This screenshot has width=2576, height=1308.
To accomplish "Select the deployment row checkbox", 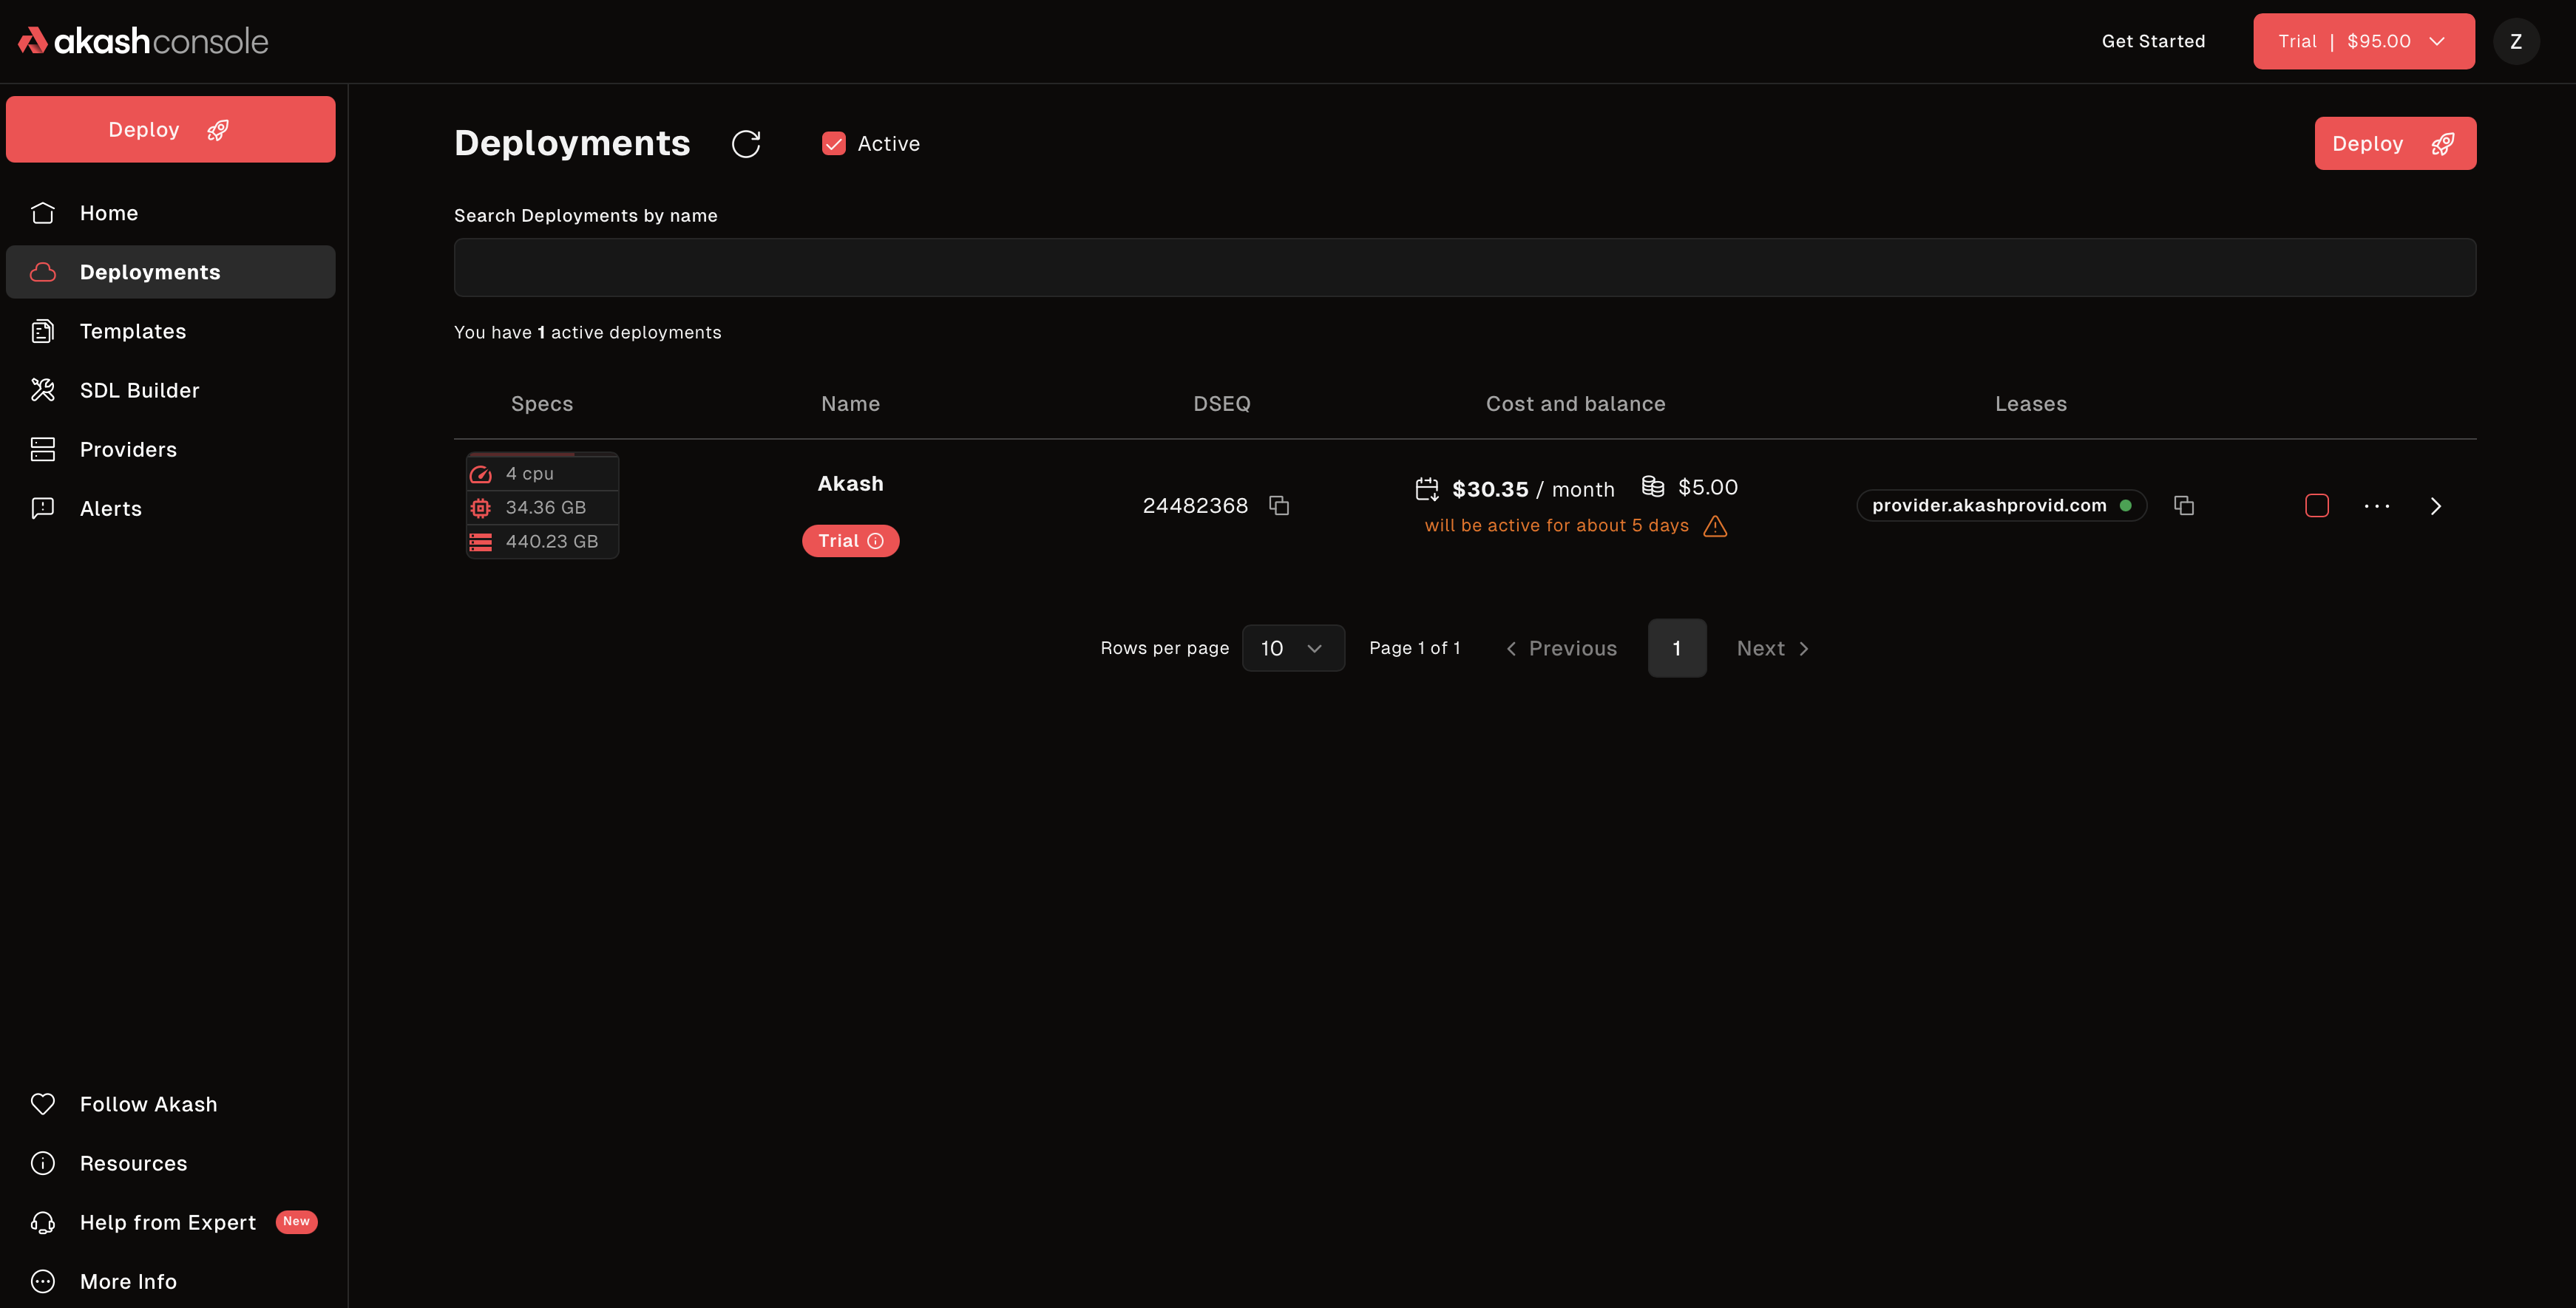I will (x=2318, y=505).
